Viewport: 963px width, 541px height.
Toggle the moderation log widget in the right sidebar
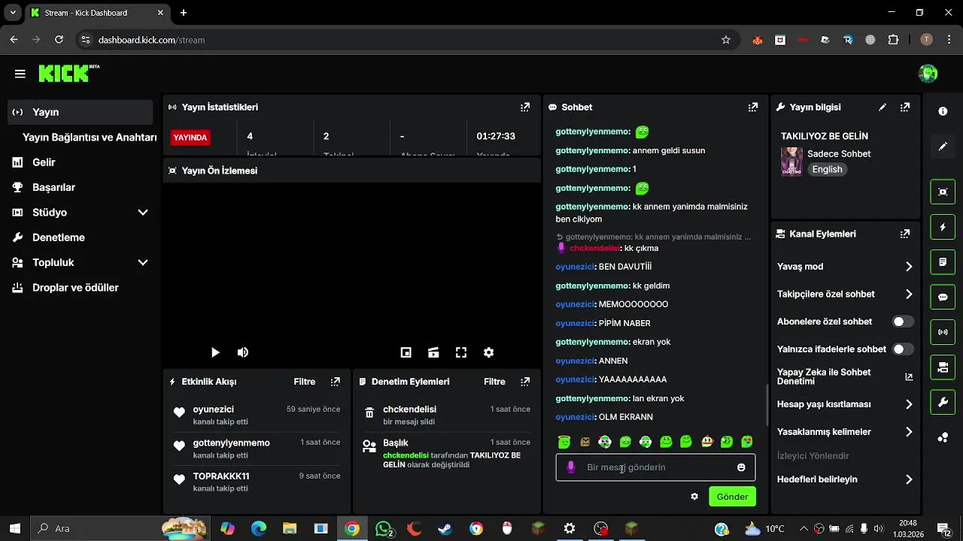(x=943, y=262)
